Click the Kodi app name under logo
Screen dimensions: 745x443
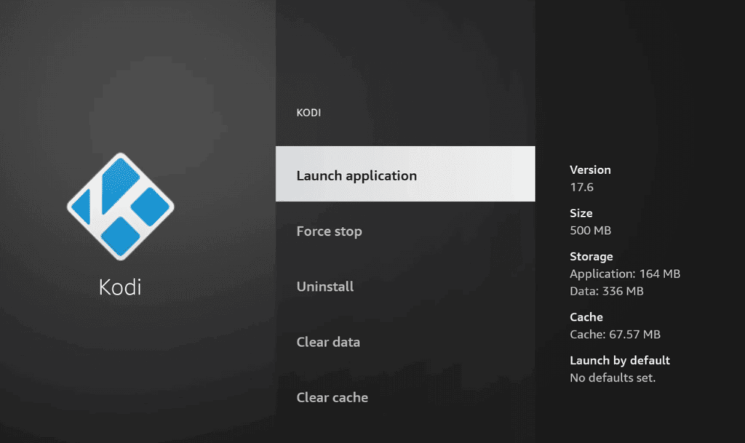point(120,287)
